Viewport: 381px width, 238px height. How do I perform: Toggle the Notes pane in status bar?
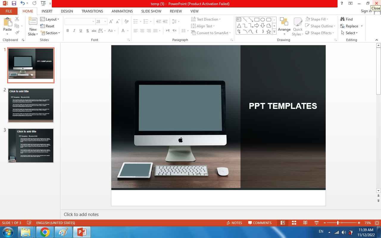pos(234,223)
